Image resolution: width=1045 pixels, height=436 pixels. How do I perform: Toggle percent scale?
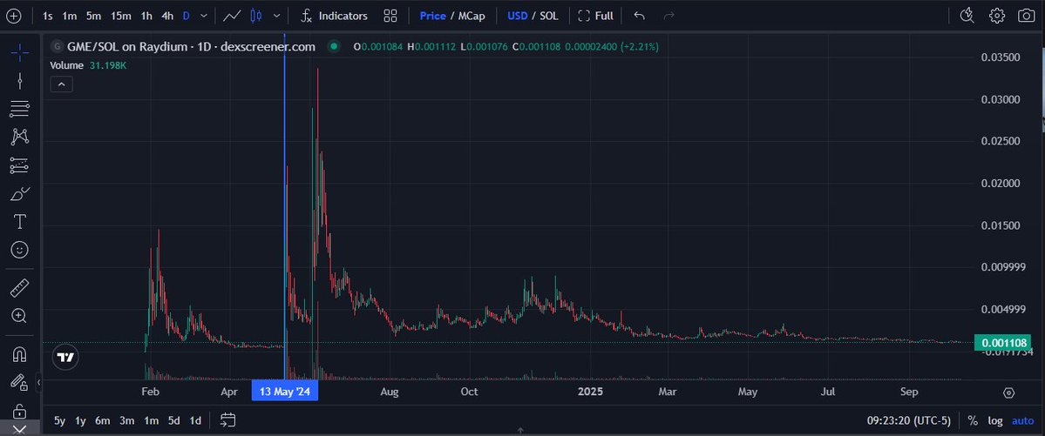click(973, 420)
